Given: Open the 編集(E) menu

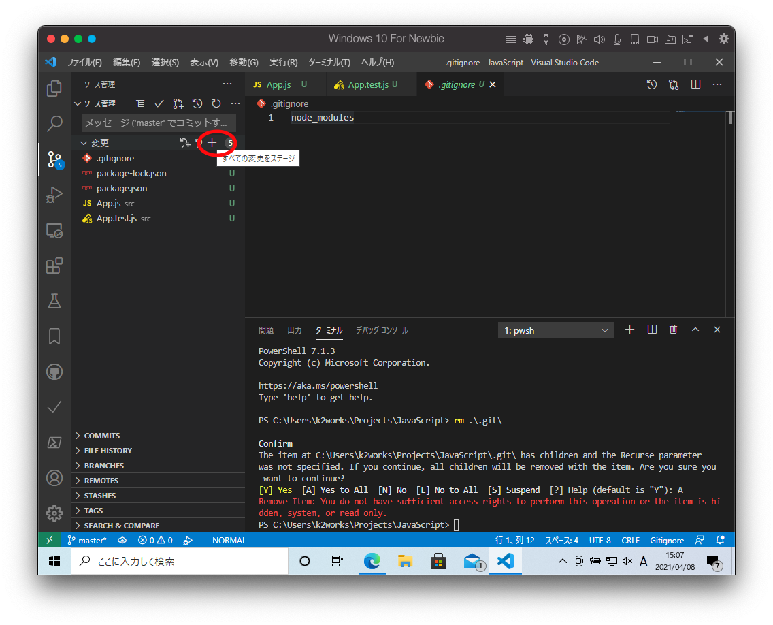Looking at the screenshot, I should coord(126,62).
